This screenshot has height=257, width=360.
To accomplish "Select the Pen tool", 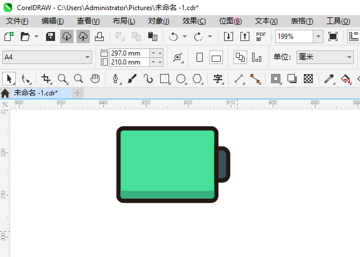I will tap(116, 79).
